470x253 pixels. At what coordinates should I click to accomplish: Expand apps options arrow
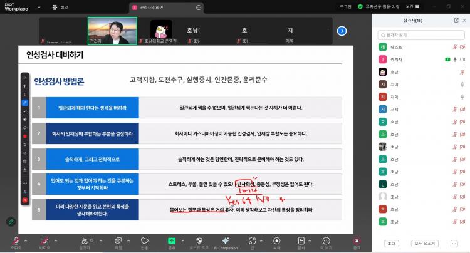click(261, 240)
